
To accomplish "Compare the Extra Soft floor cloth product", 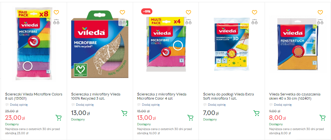I will (x=254, y=22).
